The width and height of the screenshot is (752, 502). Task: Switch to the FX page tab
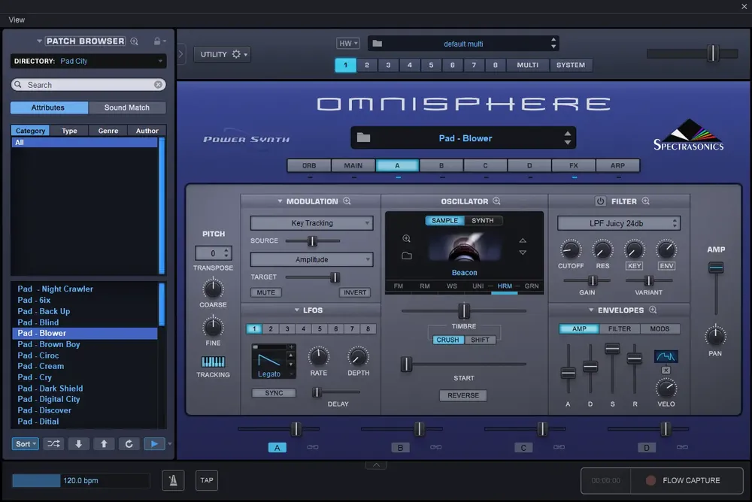pyautogui.click(x=574, y=165)
